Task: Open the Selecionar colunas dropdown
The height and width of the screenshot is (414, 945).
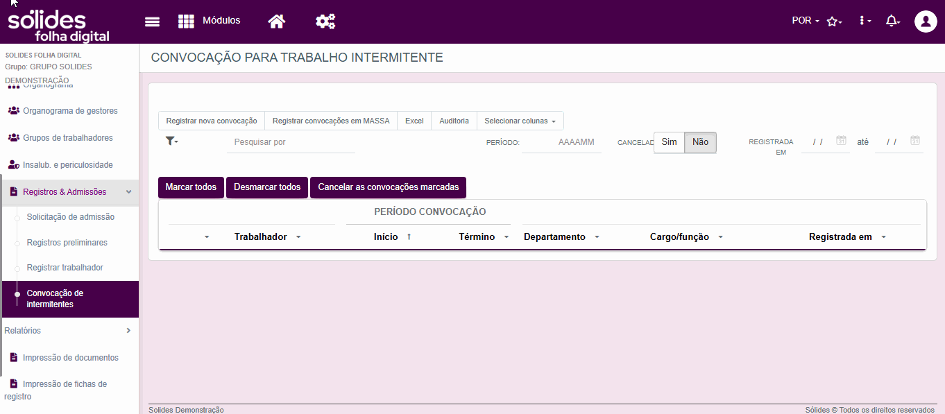Action: pyautogui.click(x=520, y=121)
